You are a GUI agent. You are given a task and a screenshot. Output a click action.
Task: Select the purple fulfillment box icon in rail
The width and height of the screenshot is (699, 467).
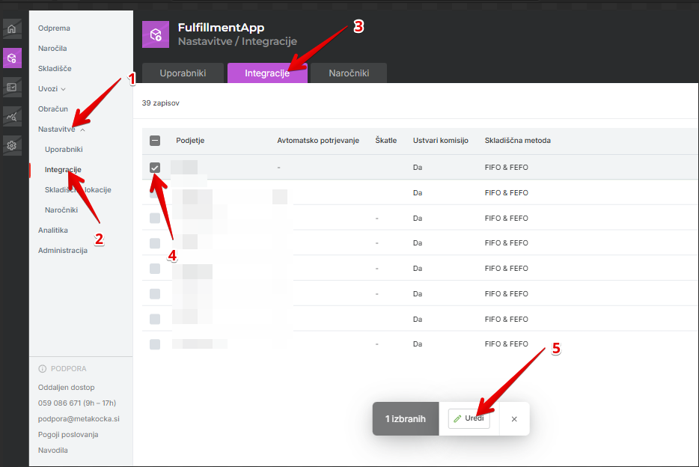coord(12,58)
